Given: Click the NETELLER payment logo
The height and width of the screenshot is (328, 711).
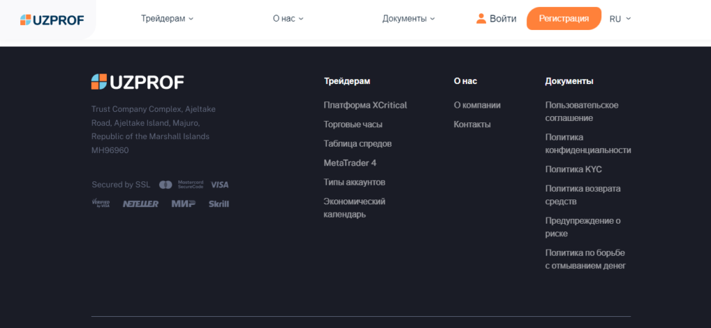Looking at the screenshot, I should (140, 204).
